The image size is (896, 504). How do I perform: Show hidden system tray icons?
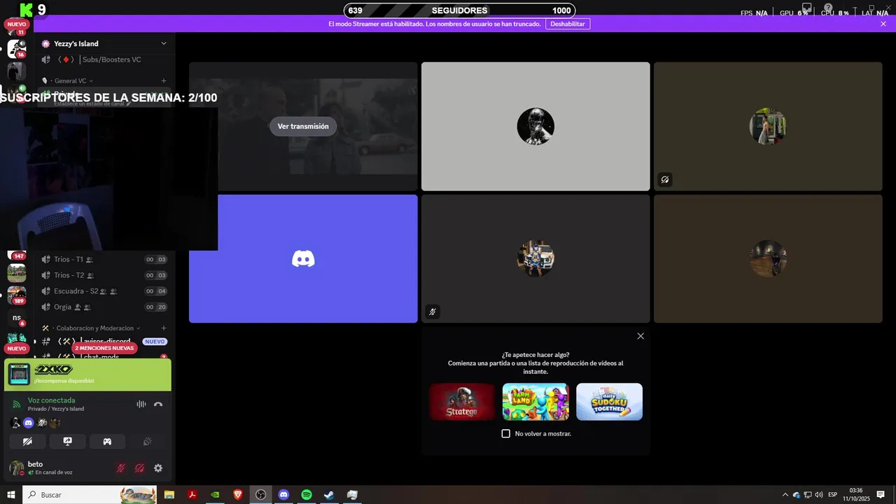785,495
